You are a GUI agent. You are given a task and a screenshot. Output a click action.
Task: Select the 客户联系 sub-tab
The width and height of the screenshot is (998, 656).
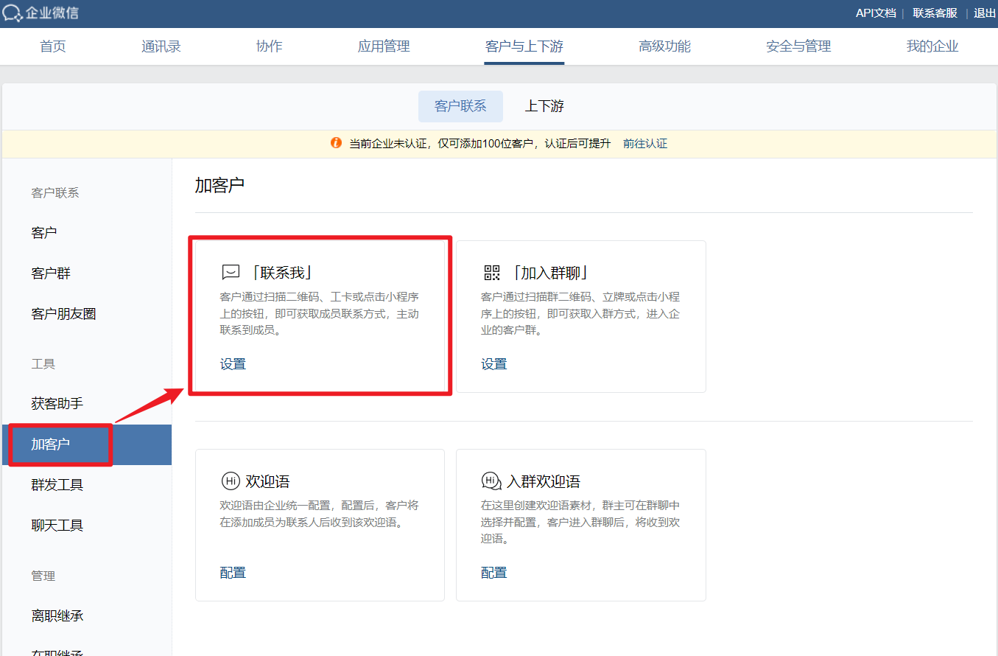click(460, 106)
